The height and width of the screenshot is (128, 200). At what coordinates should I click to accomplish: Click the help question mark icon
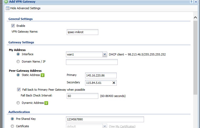[x=191, y=2]
